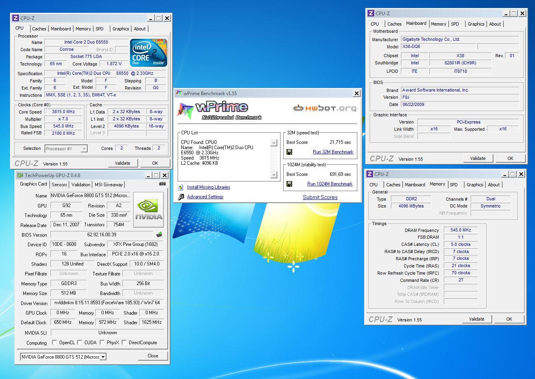The height and width of the screenshot is (379, 535).
Task: Click the NVIDIA logo in GPU-Z
Action: click(148, 210)
